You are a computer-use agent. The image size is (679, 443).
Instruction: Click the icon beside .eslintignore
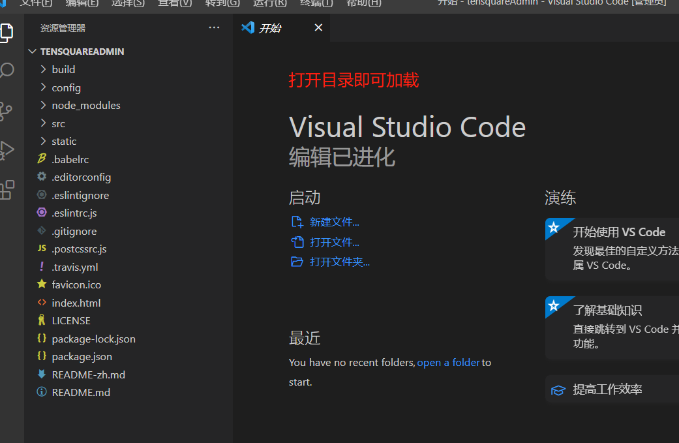[x=42, y=195]
